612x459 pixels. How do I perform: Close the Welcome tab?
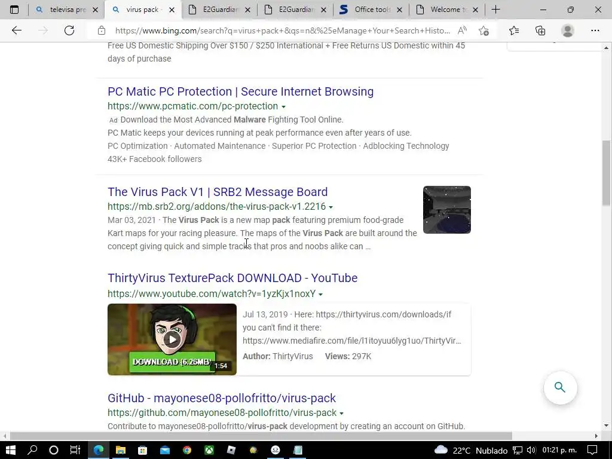coord(475,10)
